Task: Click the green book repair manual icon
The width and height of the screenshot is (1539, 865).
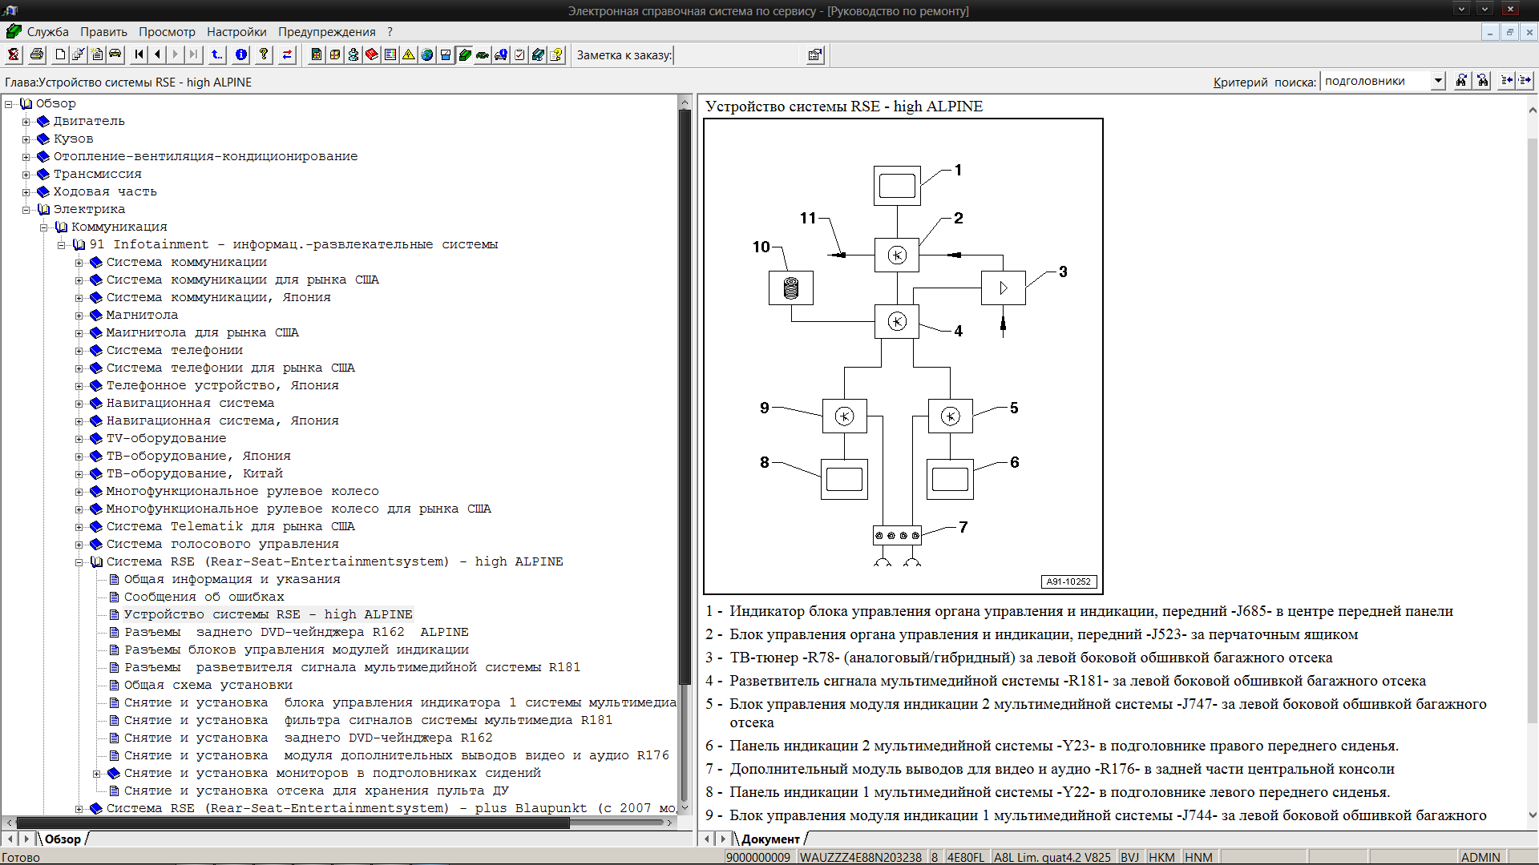Action: (464, 55)
